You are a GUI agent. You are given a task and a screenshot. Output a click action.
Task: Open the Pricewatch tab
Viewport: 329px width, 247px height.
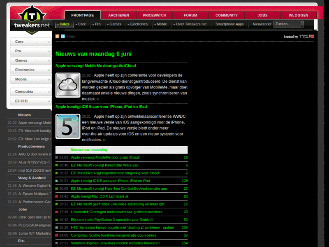[155, 15]
